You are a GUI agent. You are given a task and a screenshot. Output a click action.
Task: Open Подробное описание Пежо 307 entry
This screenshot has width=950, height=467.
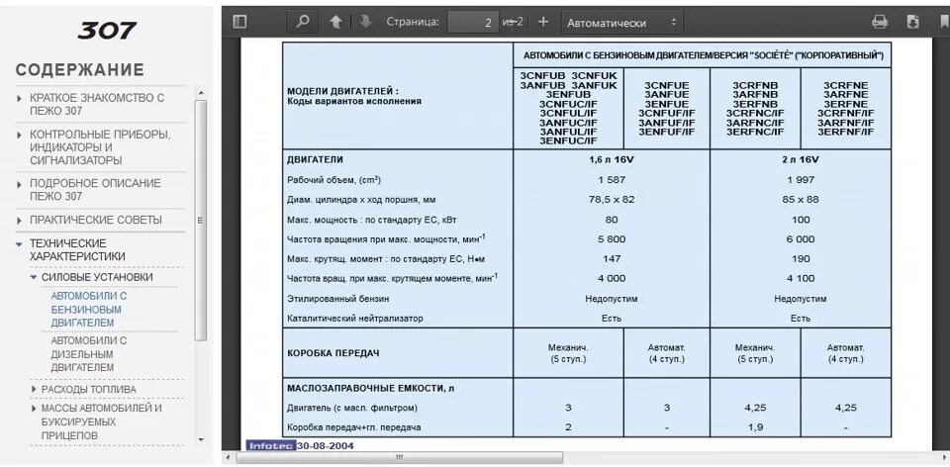(x=95, y=190)
